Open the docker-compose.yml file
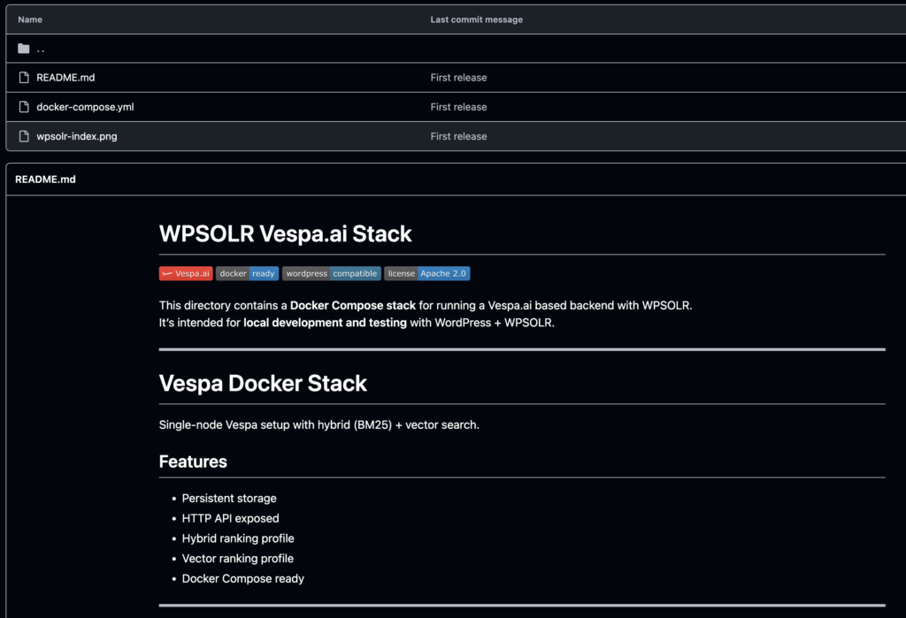The width and height of the screenshot is (906, 618). (x=85, y=107)
